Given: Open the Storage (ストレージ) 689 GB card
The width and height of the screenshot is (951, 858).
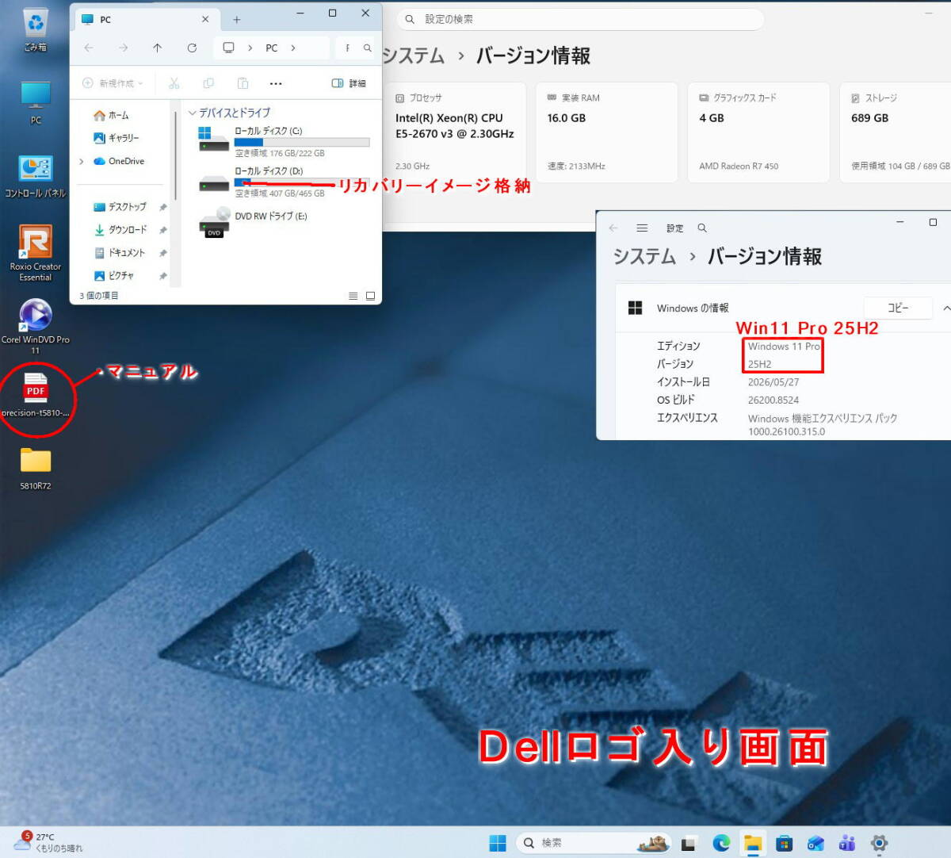Looking at the screenshot, I should click(x=896, y=132).
